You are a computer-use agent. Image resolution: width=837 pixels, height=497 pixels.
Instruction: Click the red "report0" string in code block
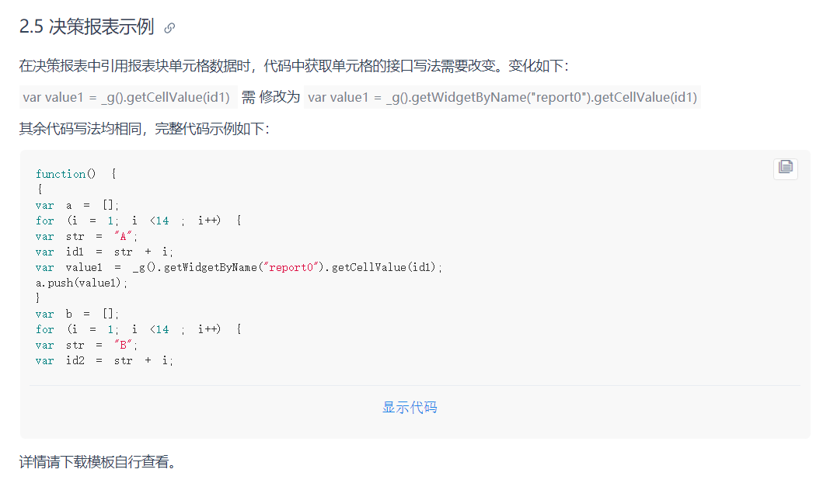pos(291,267)
